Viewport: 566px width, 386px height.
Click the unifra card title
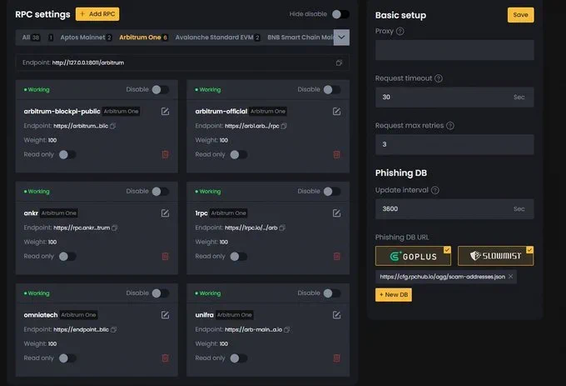point(204,315)
